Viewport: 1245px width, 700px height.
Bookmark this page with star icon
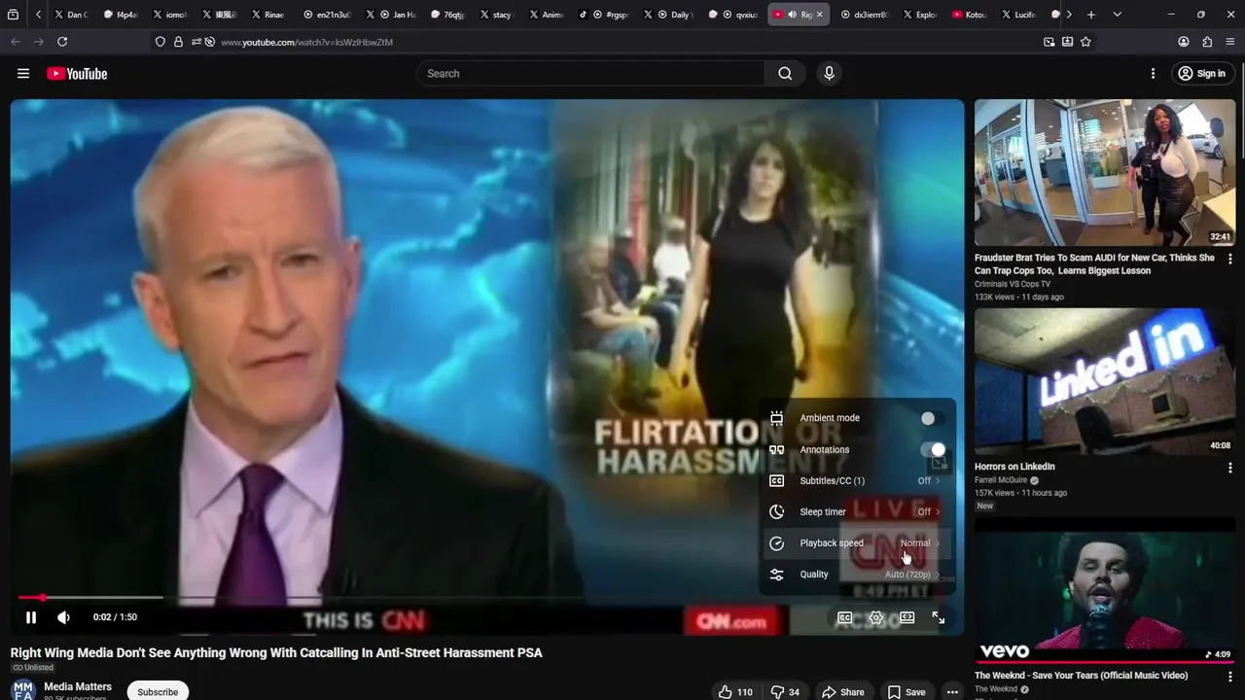pos(1085,42)
